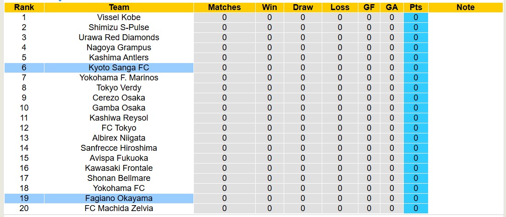Select rank number 19 cell
The image size is (506, 217).
[24, 198]
